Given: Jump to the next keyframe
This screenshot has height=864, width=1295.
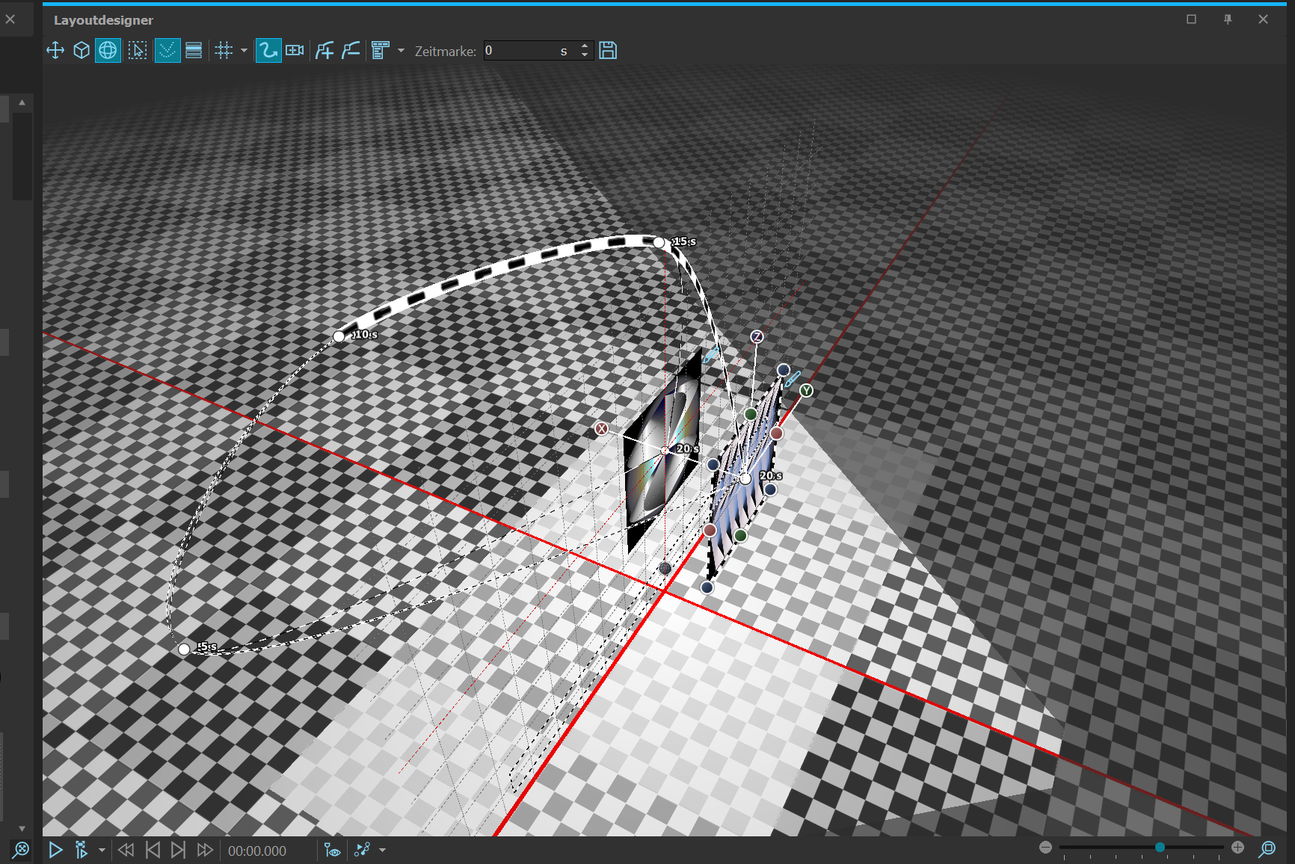Looking at the screenshot, I should pos(178,850).
